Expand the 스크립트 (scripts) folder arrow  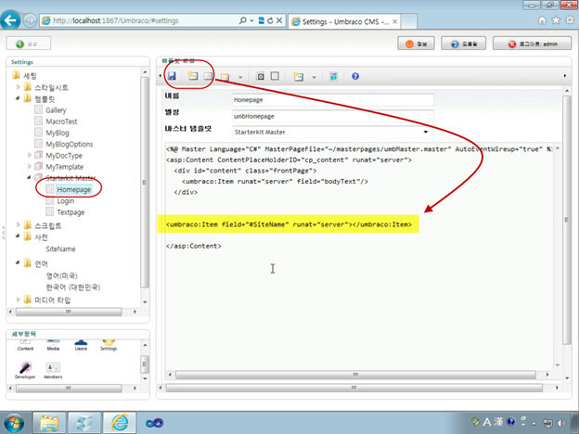point(19,224)
